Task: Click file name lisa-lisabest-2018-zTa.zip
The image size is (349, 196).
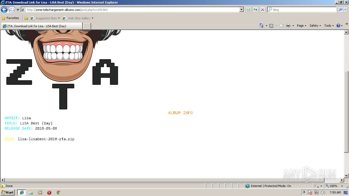Action: pos(46,139)
